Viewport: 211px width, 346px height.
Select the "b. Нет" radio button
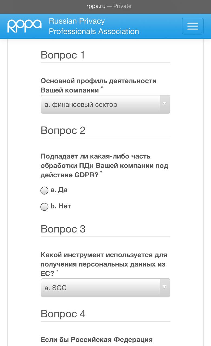(44, 207)
